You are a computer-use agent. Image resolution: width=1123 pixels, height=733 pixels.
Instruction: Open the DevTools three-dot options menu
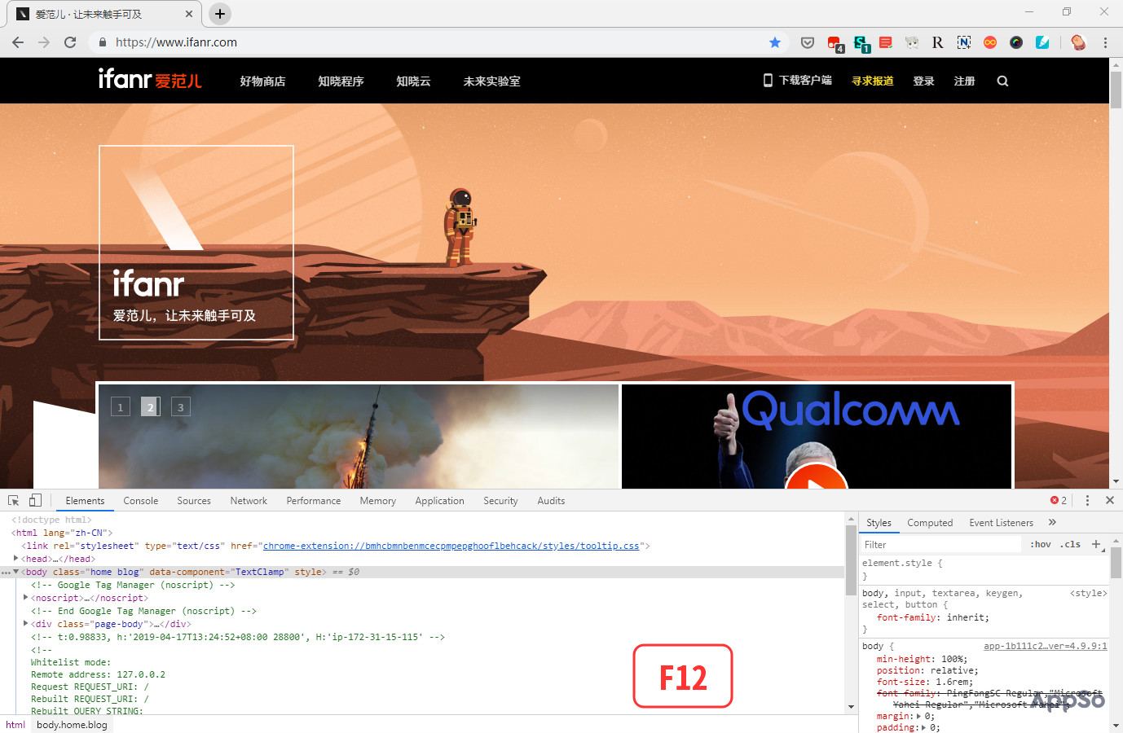(1087, 500)
